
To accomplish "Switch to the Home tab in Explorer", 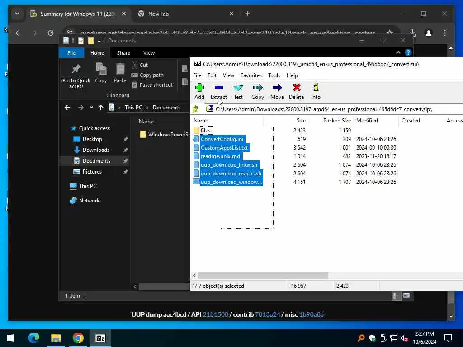I will (x=97, y=53).
